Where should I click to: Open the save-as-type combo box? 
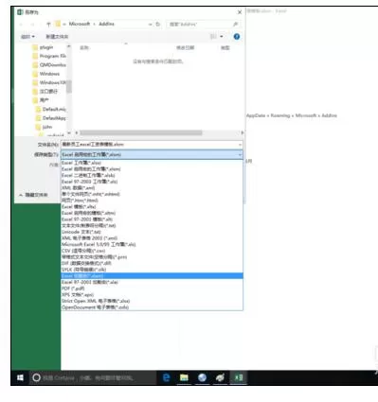pyautogui.click(x=152, y=154)
